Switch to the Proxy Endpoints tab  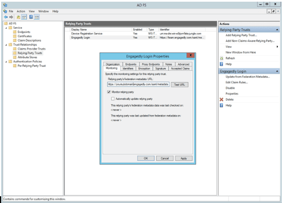[x=151, y=64]
